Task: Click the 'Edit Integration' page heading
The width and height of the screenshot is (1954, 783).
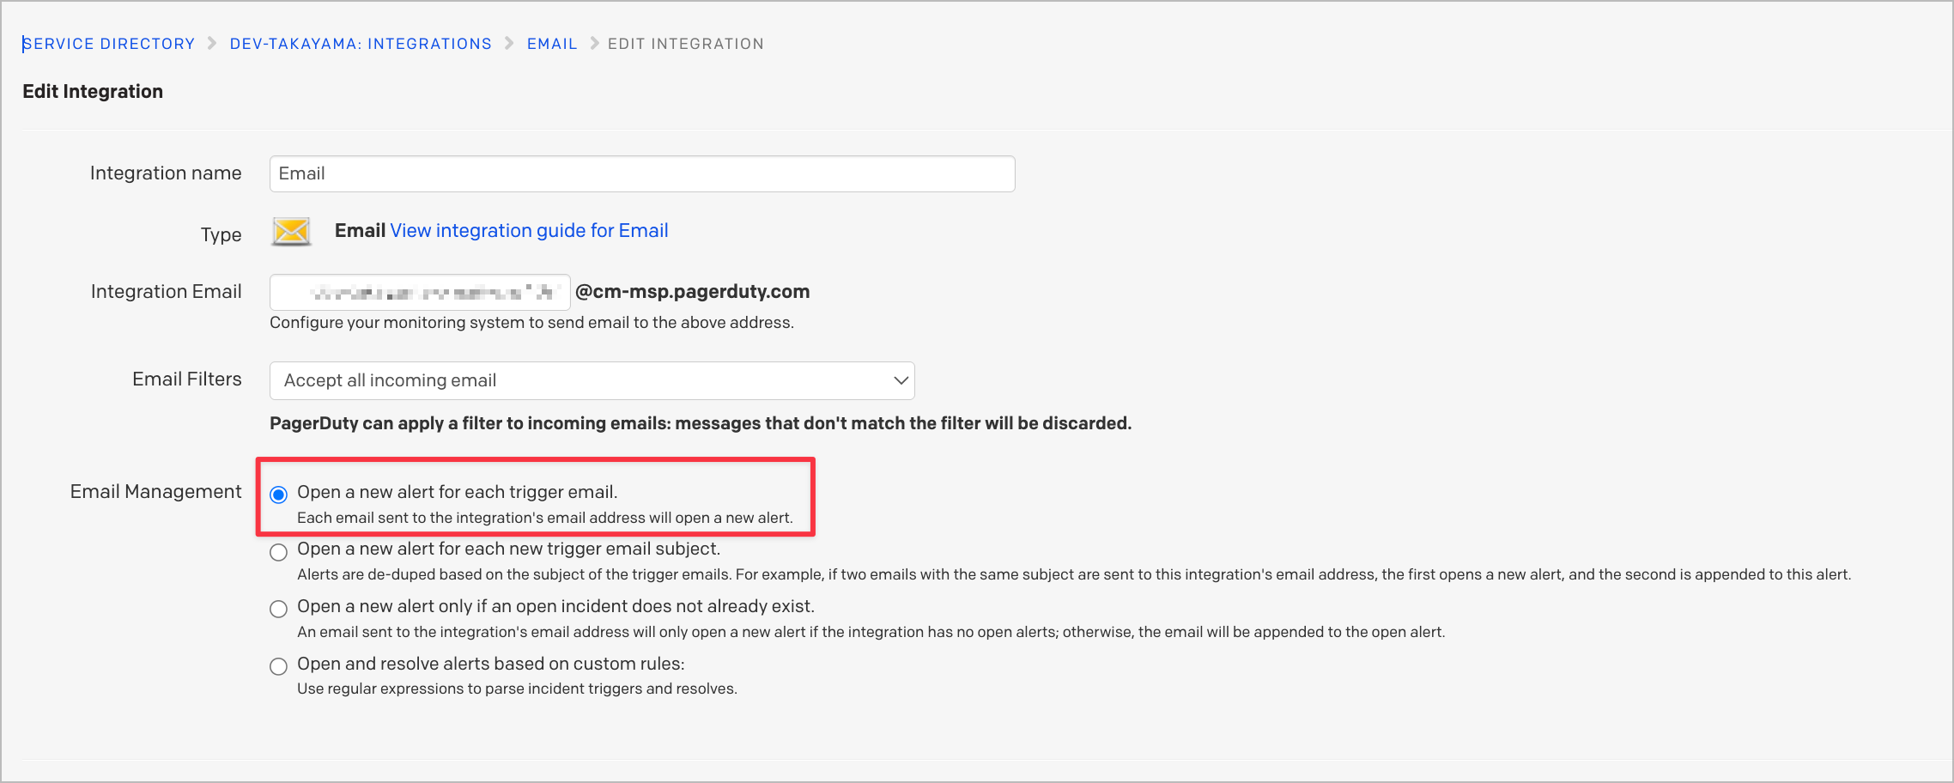Action: coord(93,91)
